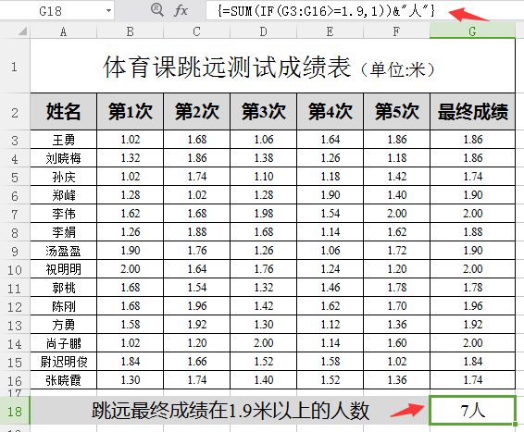
Task: Open the Name Box dropdown arrow
Action: click(x=108, y=11)
